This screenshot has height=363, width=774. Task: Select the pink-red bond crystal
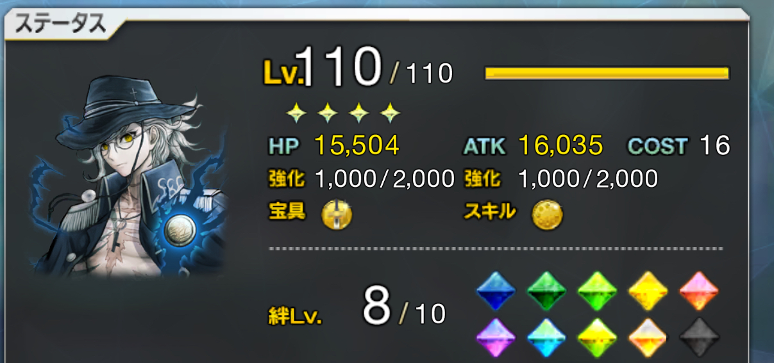pos(698,291)
